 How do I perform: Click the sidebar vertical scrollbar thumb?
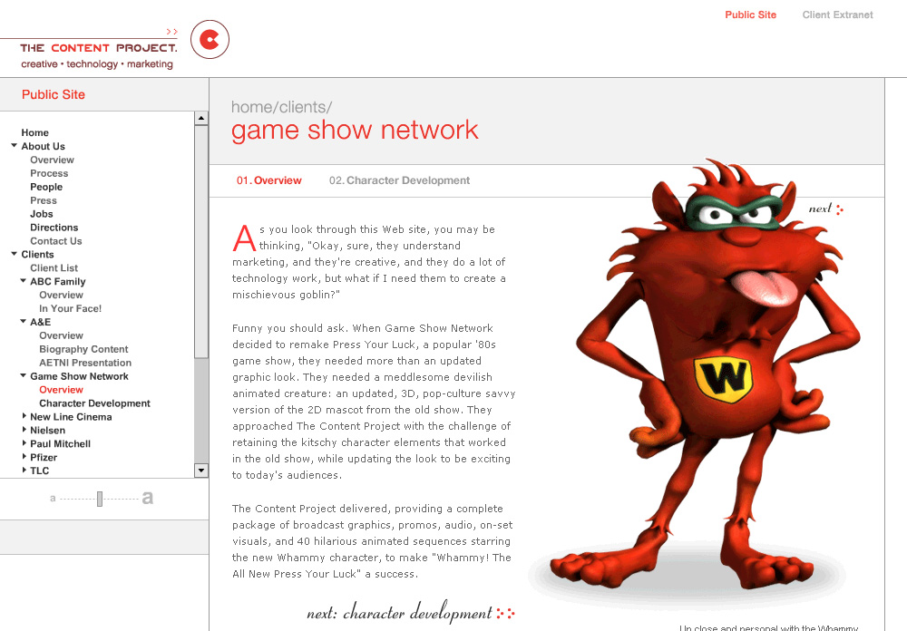[x=201, y=240]
